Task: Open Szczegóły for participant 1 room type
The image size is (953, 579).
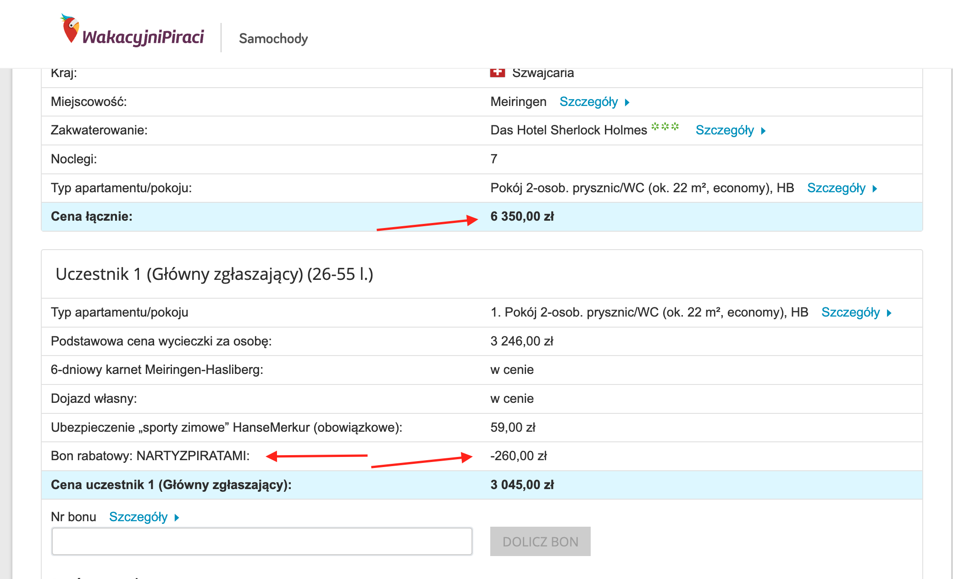Action: pos(850,312)
